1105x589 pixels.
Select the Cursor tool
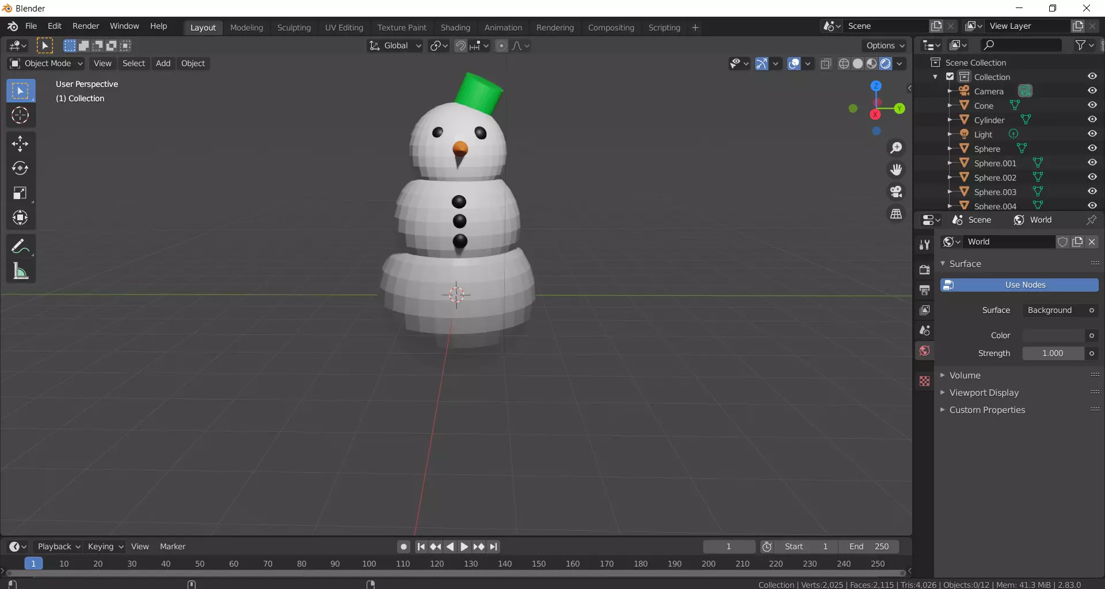click(x=20, y=116)
